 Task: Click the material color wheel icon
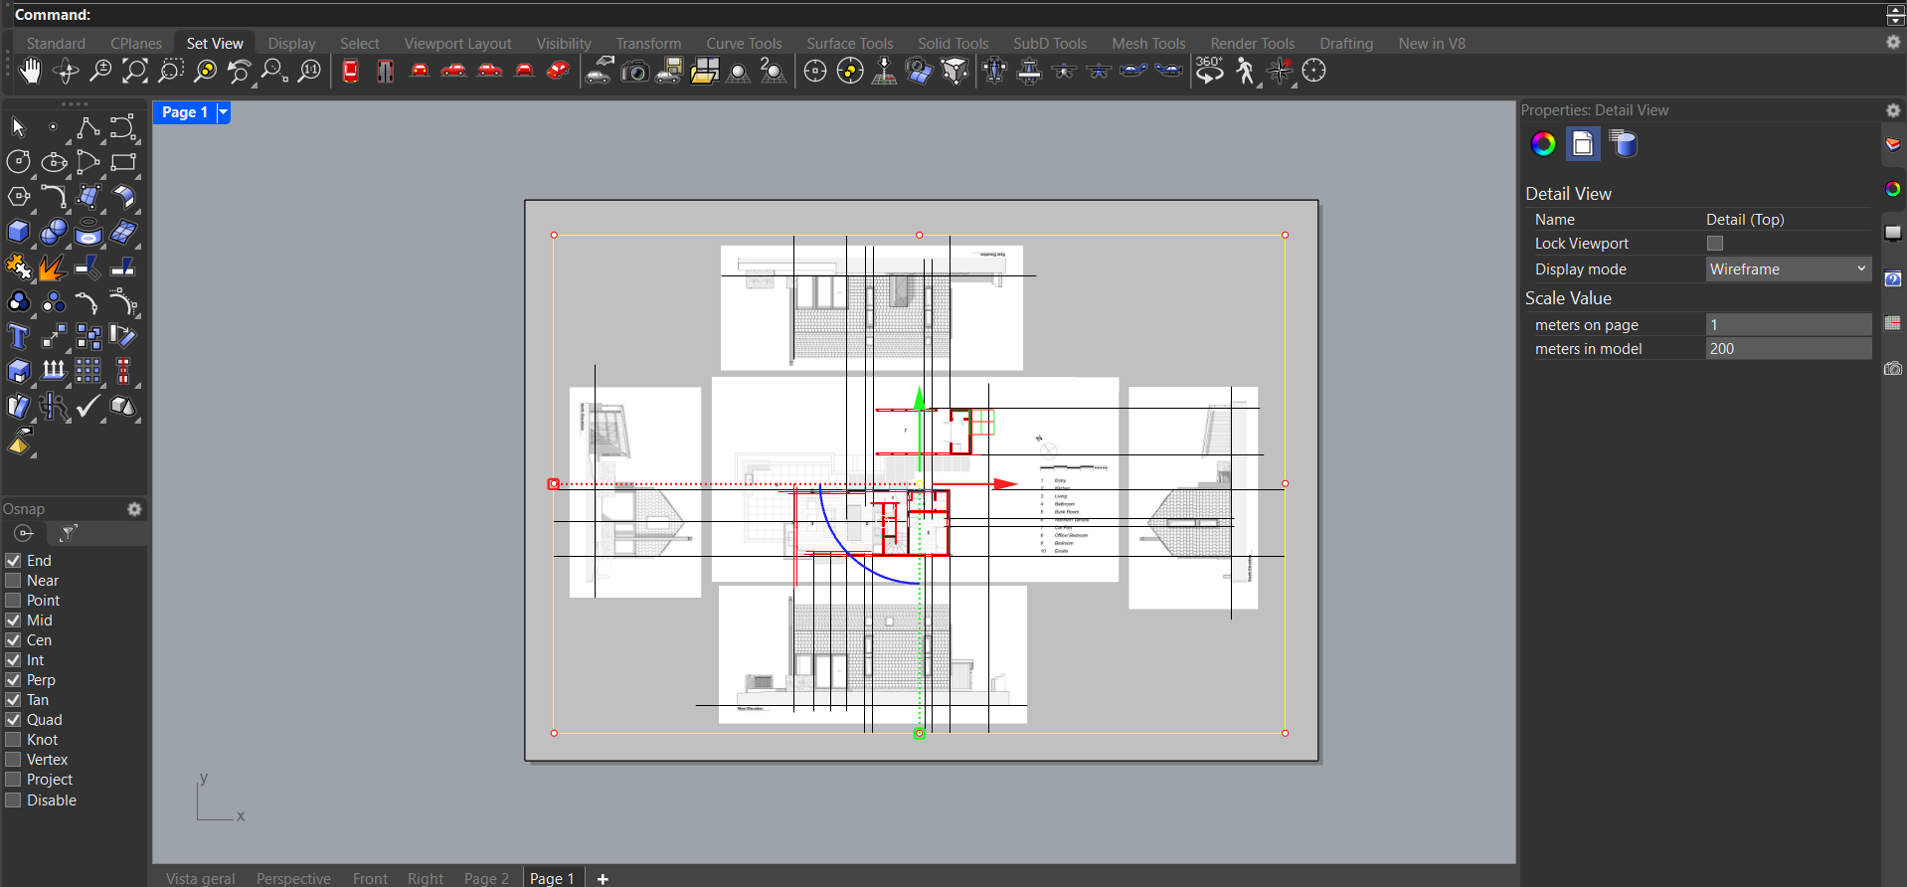coord(1543,144)
